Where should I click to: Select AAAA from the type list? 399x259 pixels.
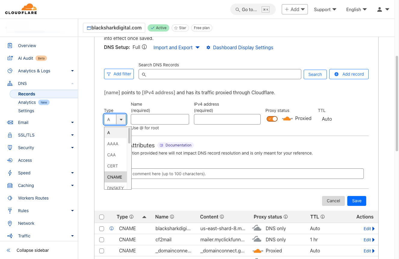click(116, 144)
